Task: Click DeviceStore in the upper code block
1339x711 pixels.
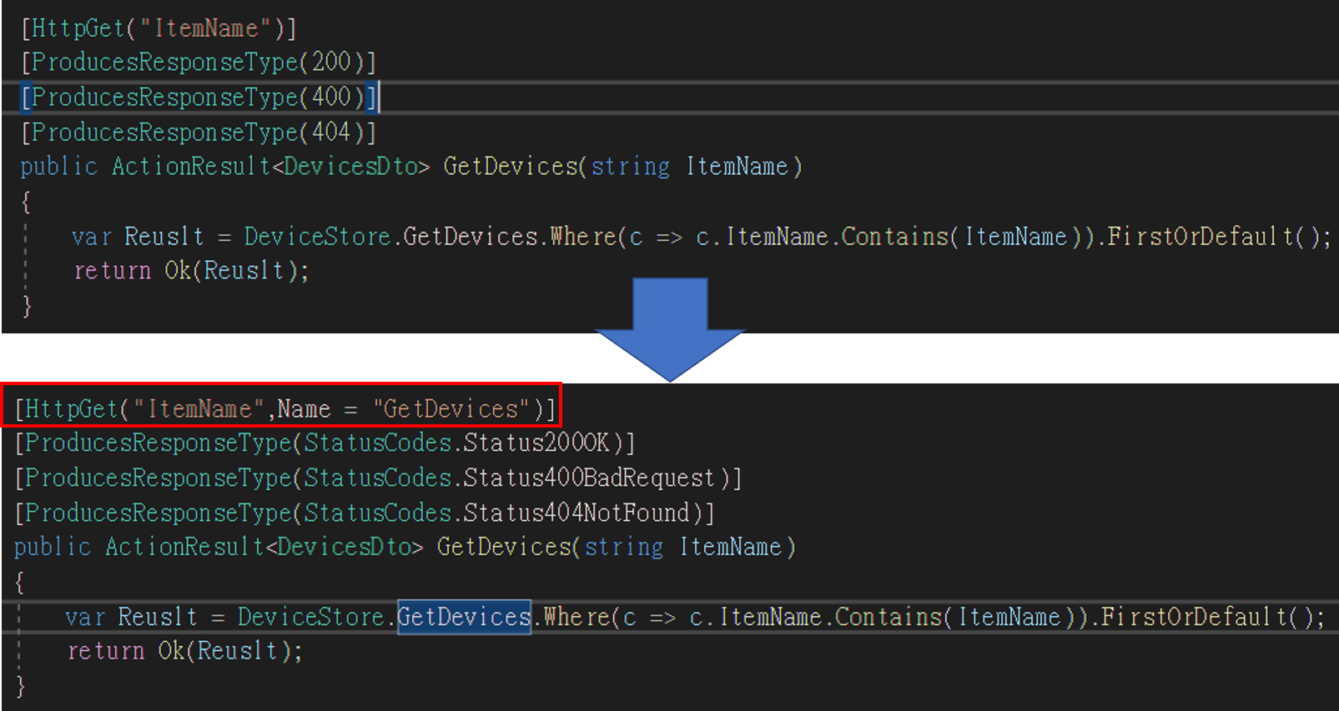Action: pyautogui.click(x=318, y=237)
